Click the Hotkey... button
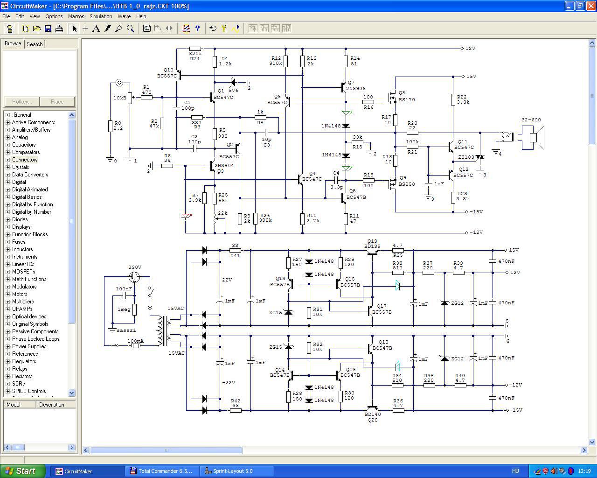The height and width of the screenshot is (478, 597). (x=21, y=102)
